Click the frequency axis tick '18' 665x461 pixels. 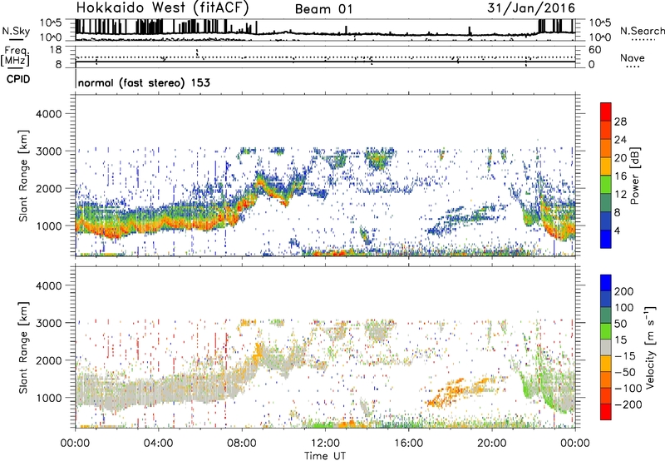pos(56,50)
